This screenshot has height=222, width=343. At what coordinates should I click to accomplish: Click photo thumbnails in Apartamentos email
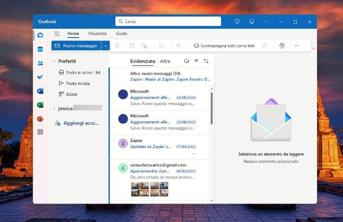tap(150, 189)
